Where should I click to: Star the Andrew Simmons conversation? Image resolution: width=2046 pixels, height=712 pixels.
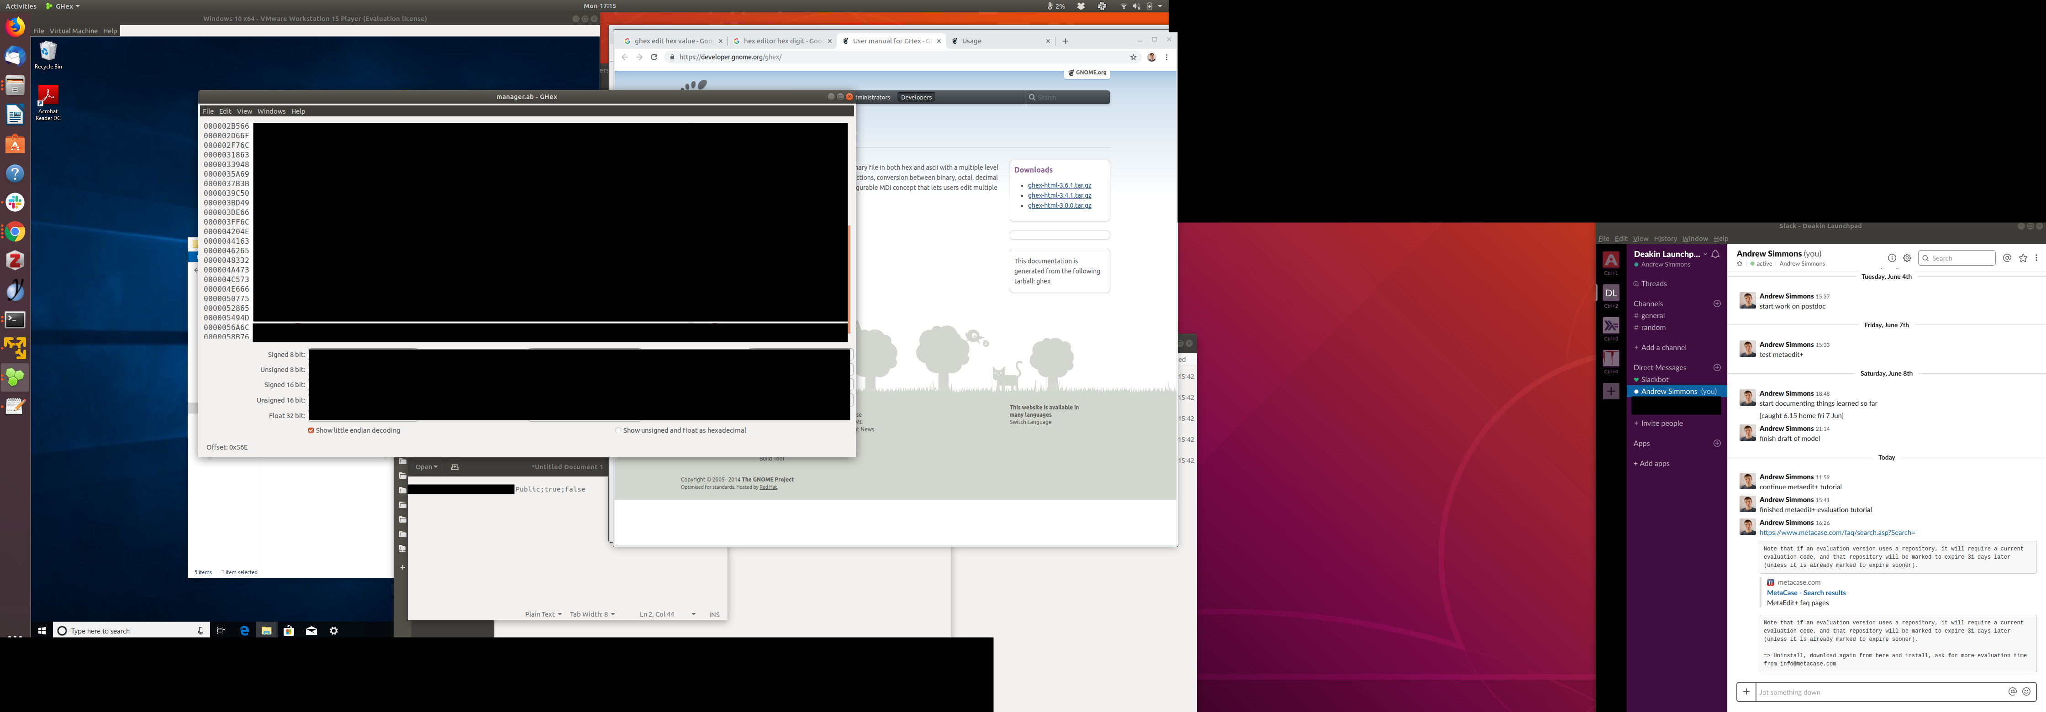click(x=1740, y=264)
